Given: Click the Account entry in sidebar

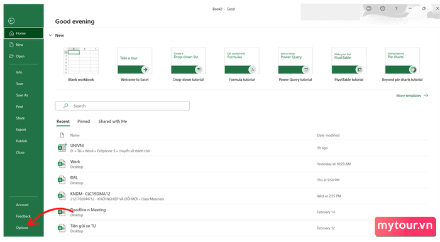Looking at the screenshot, I should coord(22,205).
